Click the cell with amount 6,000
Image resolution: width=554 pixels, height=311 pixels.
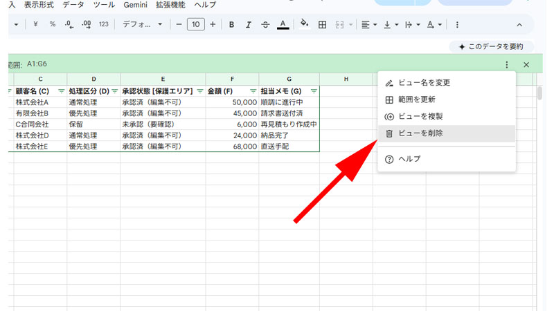point(232,124)
